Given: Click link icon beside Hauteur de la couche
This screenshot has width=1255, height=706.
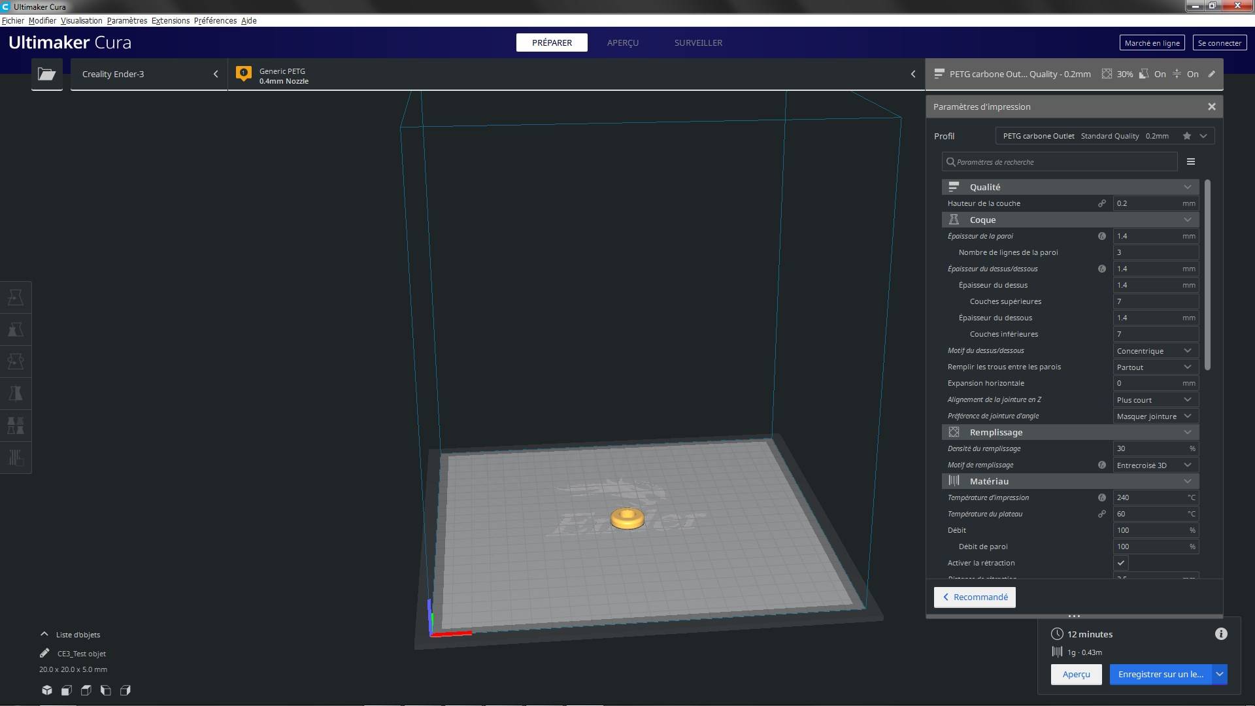Looking at the screenshot, I should (x=1102, y=203).
